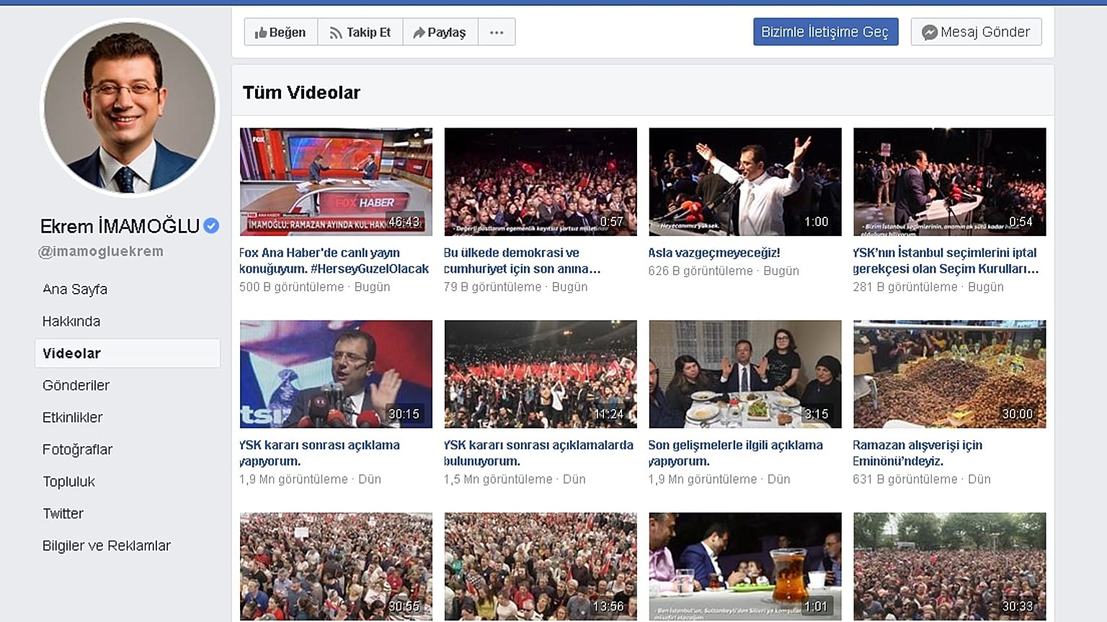Play the 3:15 dinner table thumbnail
The height and width of the screenshot is (622, 1107).
(745, 374)
